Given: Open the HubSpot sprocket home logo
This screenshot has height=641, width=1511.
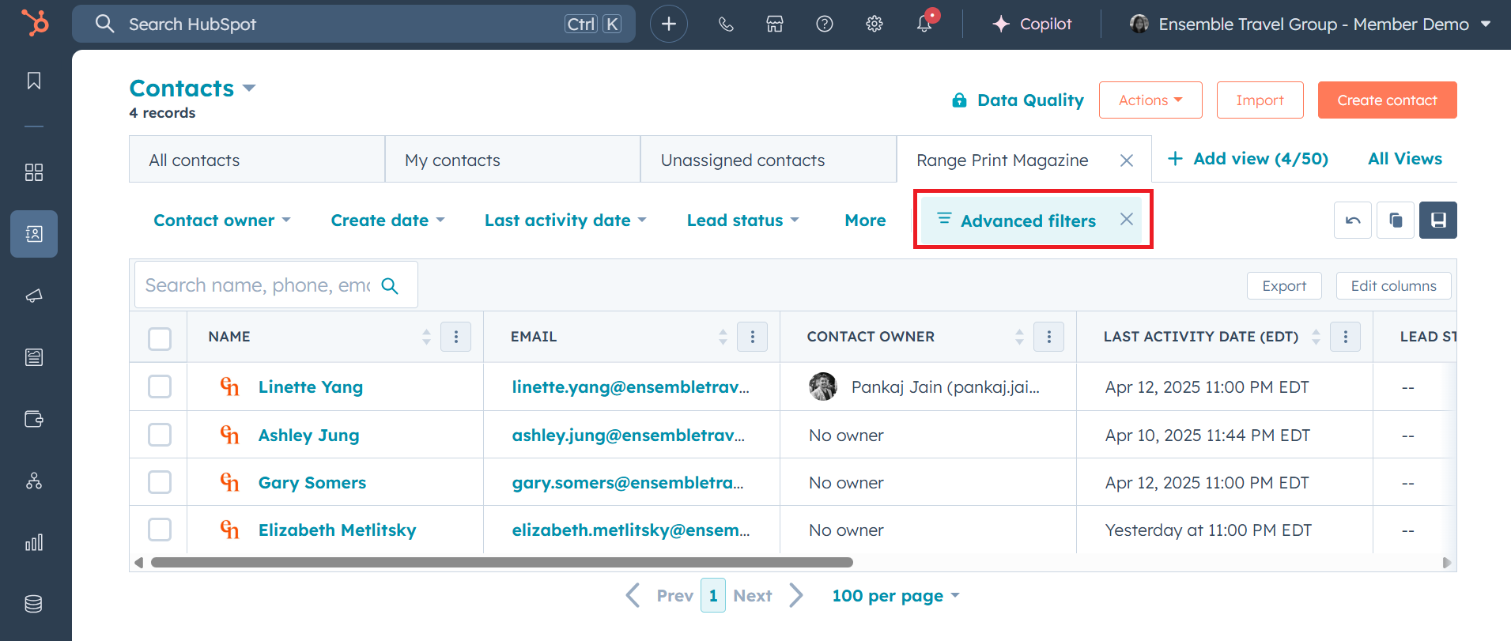Looking at the screenshot, I should pos(35,23).
